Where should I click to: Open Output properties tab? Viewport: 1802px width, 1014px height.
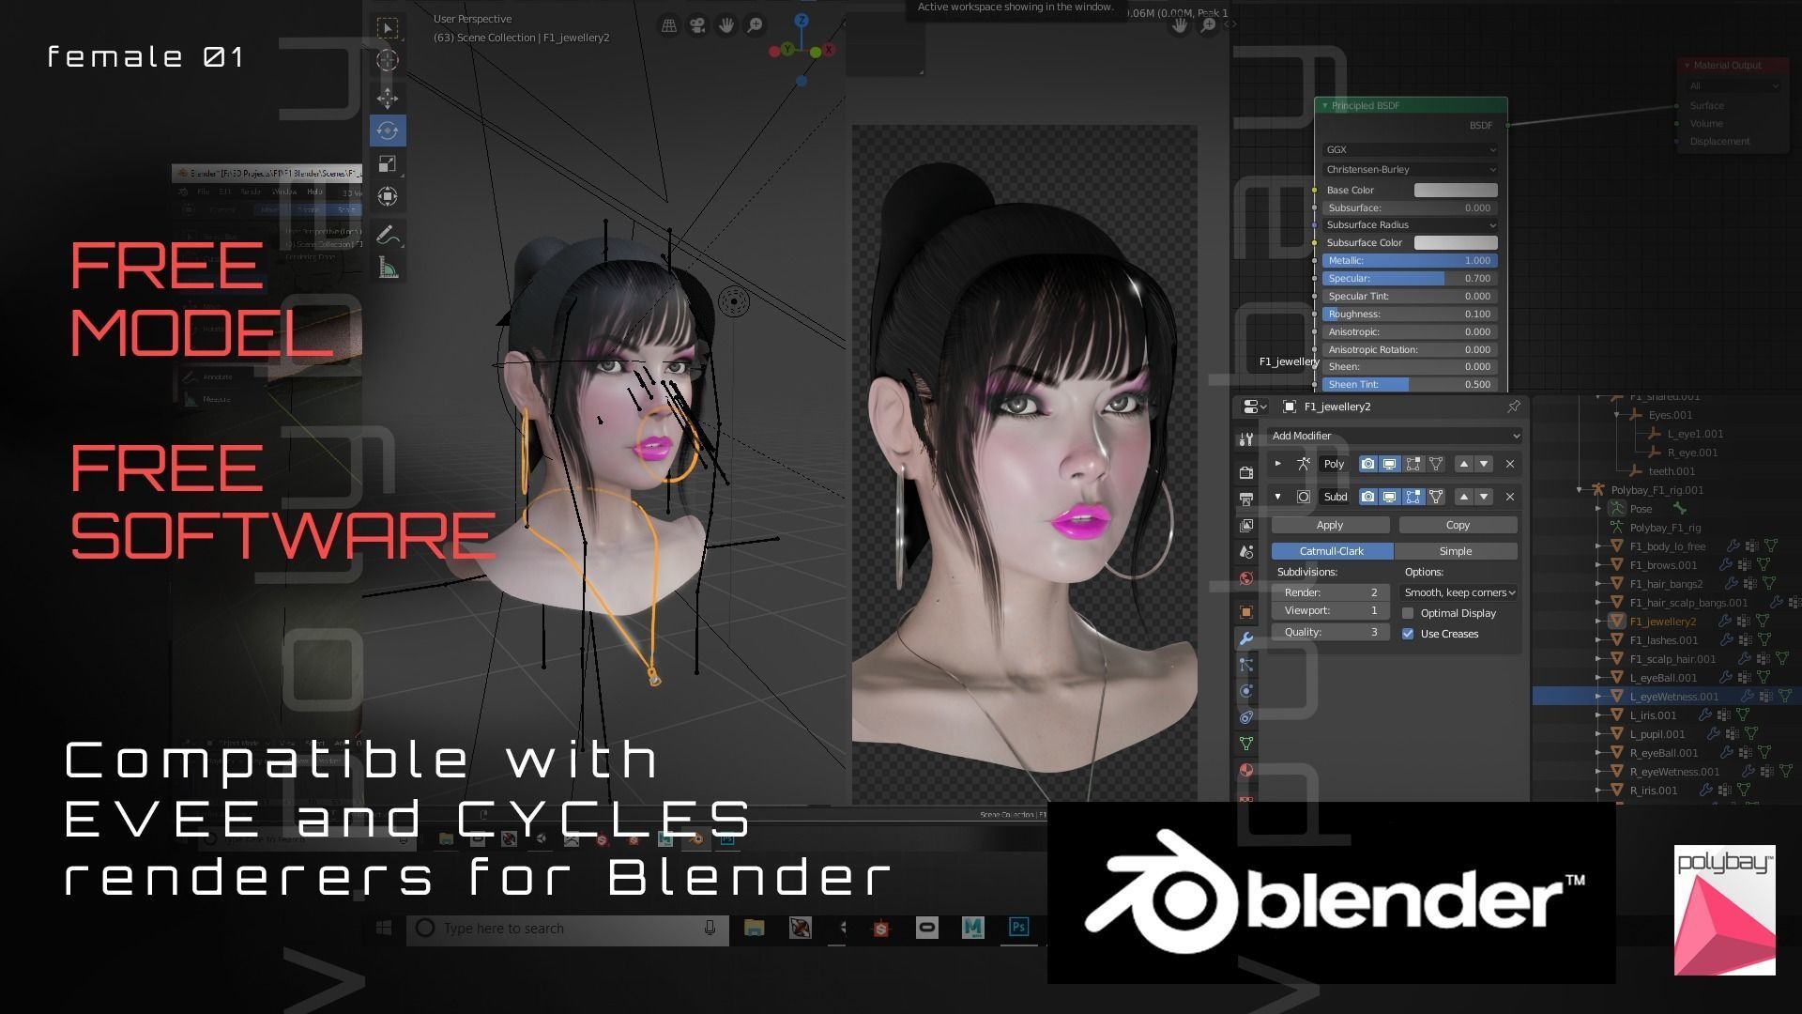pyautogui.click(x=1246, y=499)
